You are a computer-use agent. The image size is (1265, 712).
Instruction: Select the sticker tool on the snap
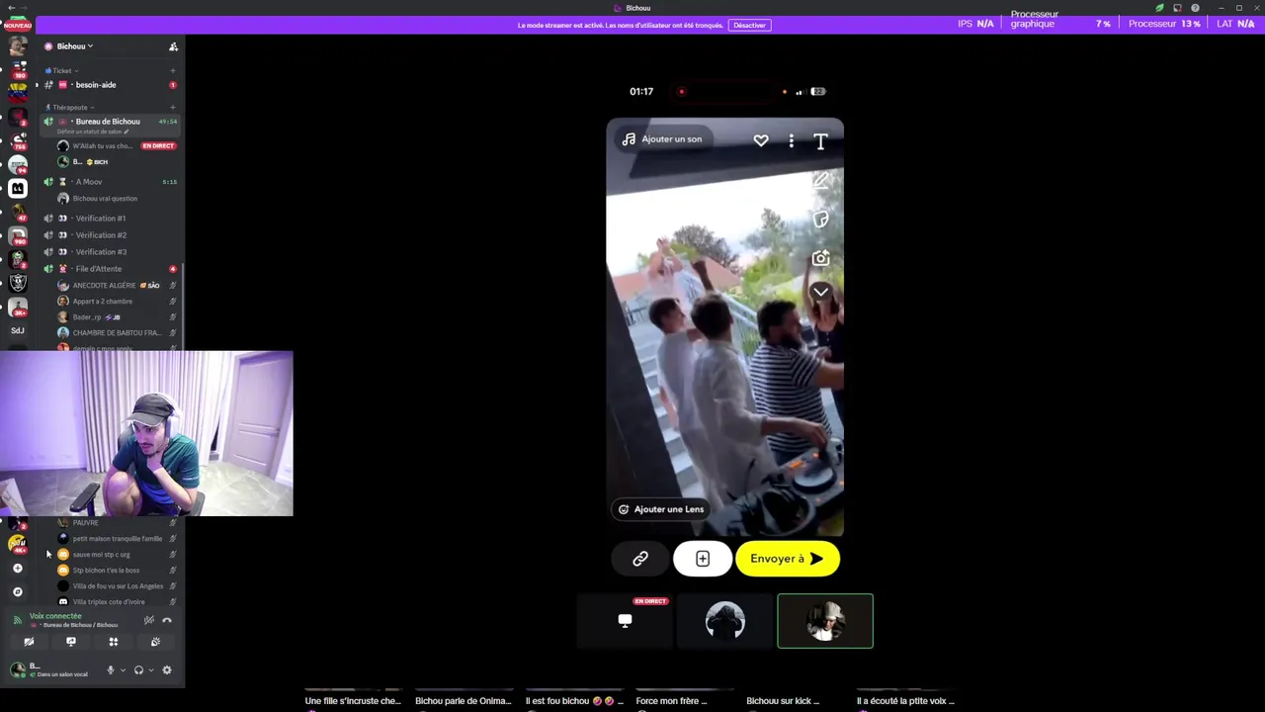pyautogui.click(x=820, y=220)
